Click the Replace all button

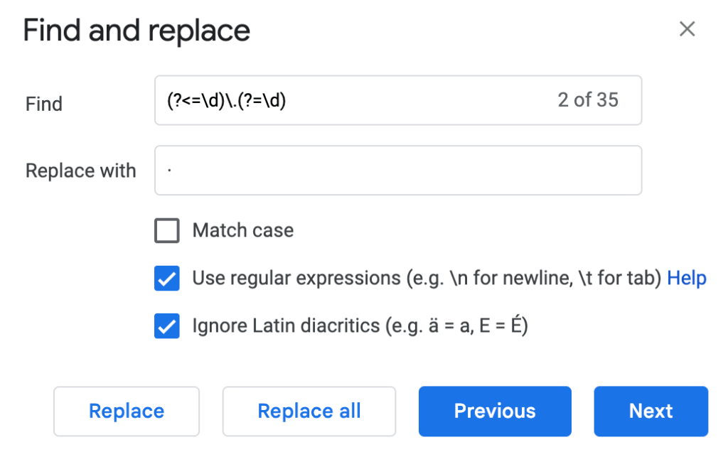coord(309,411)
